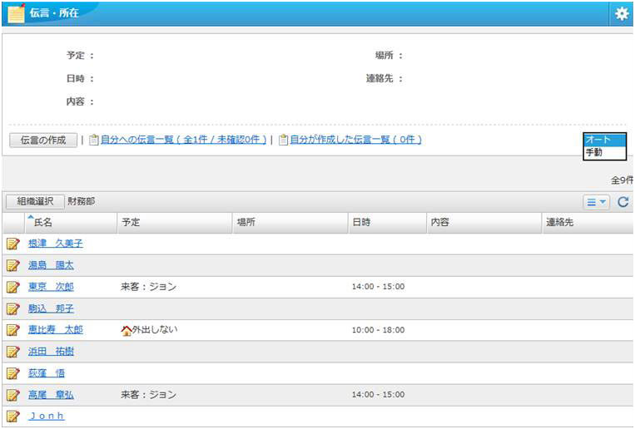Sort the table by 氏名 column header

click(x=42, y=223)
